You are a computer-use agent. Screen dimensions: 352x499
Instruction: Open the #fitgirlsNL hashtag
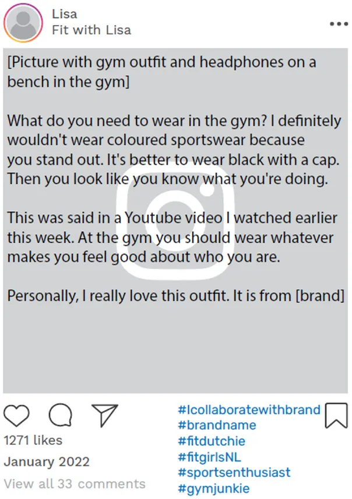(x=209, y=457)
